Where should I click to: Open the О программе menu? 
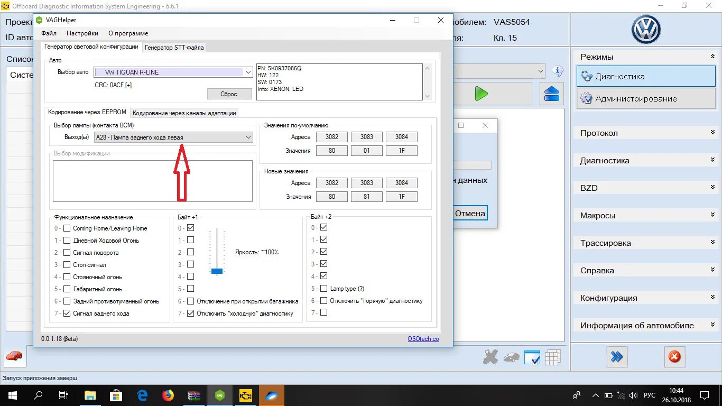point(128,33)
